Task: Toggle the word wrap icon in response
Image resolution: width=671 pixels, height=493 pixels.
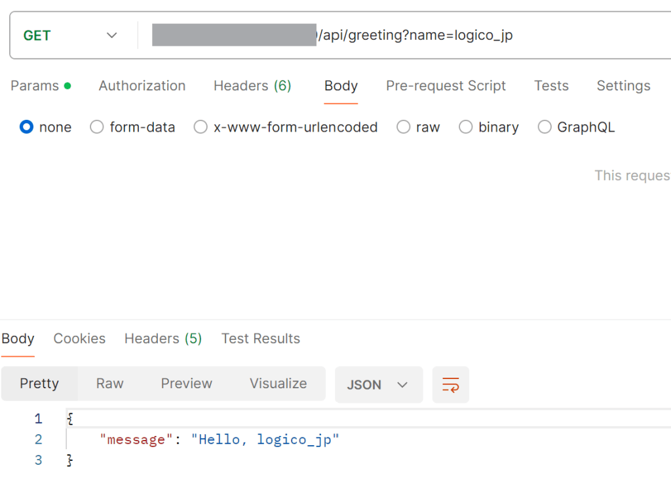Action: tap(450, 384)
